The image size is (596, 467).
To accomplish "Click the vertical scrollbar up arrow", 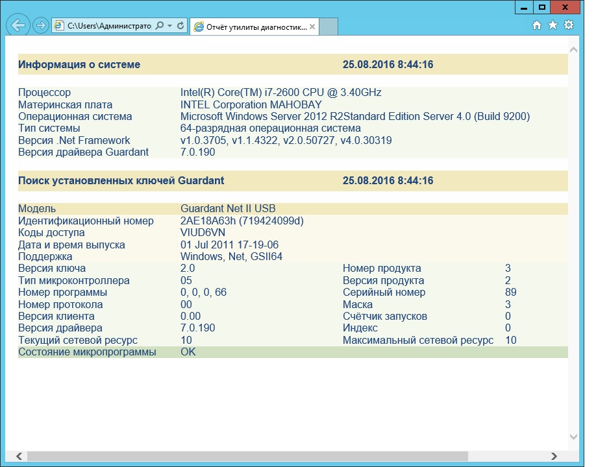I will point(573,49).
